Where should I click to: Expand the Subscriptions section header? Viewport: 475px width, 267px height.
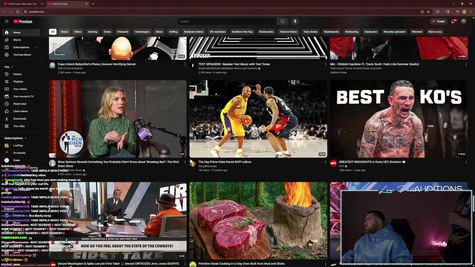[x=15, y=138]
